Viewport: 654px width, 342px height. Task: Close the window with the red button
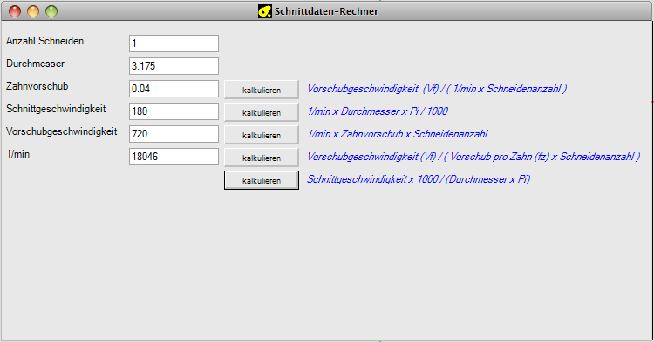tap(15, 11)
